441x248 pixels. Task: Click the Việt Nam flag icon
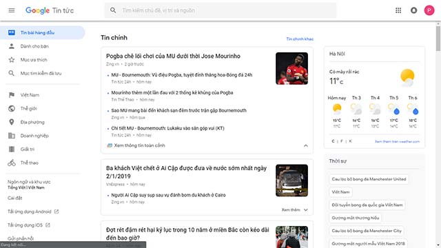pyautogui.click(x=12, y=95)
